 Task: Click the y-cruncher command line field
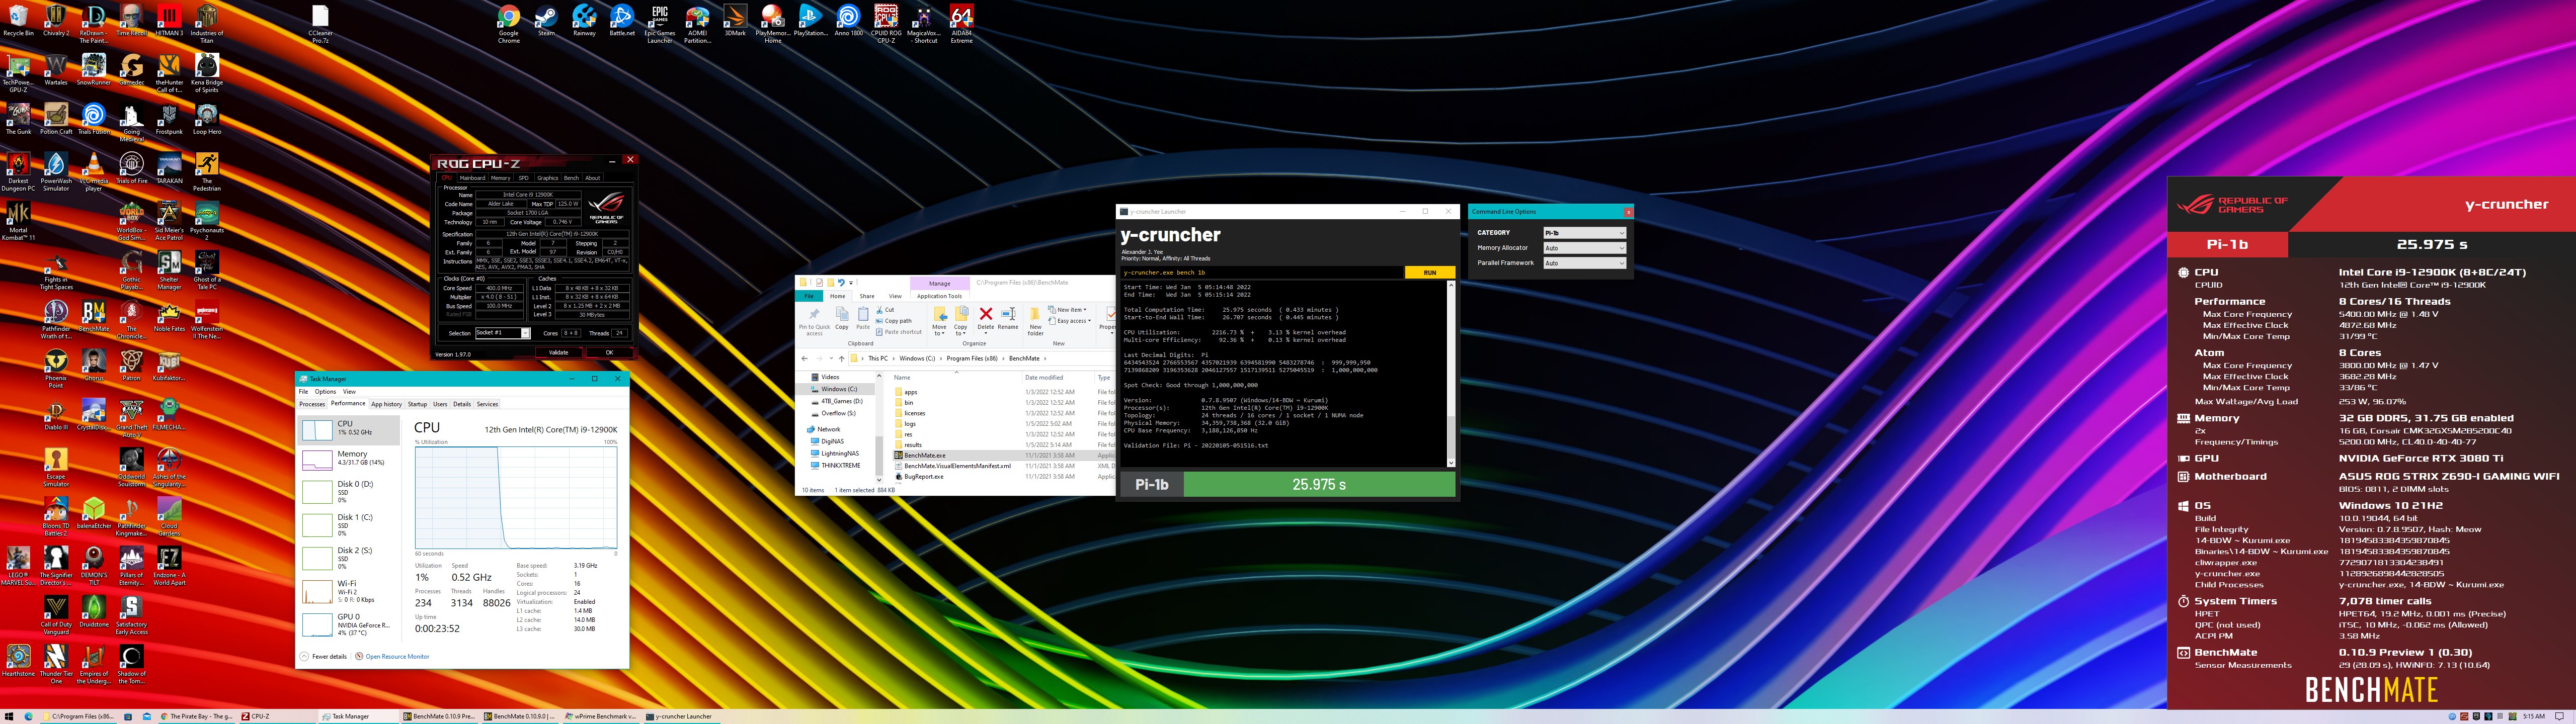point(1261,272)
